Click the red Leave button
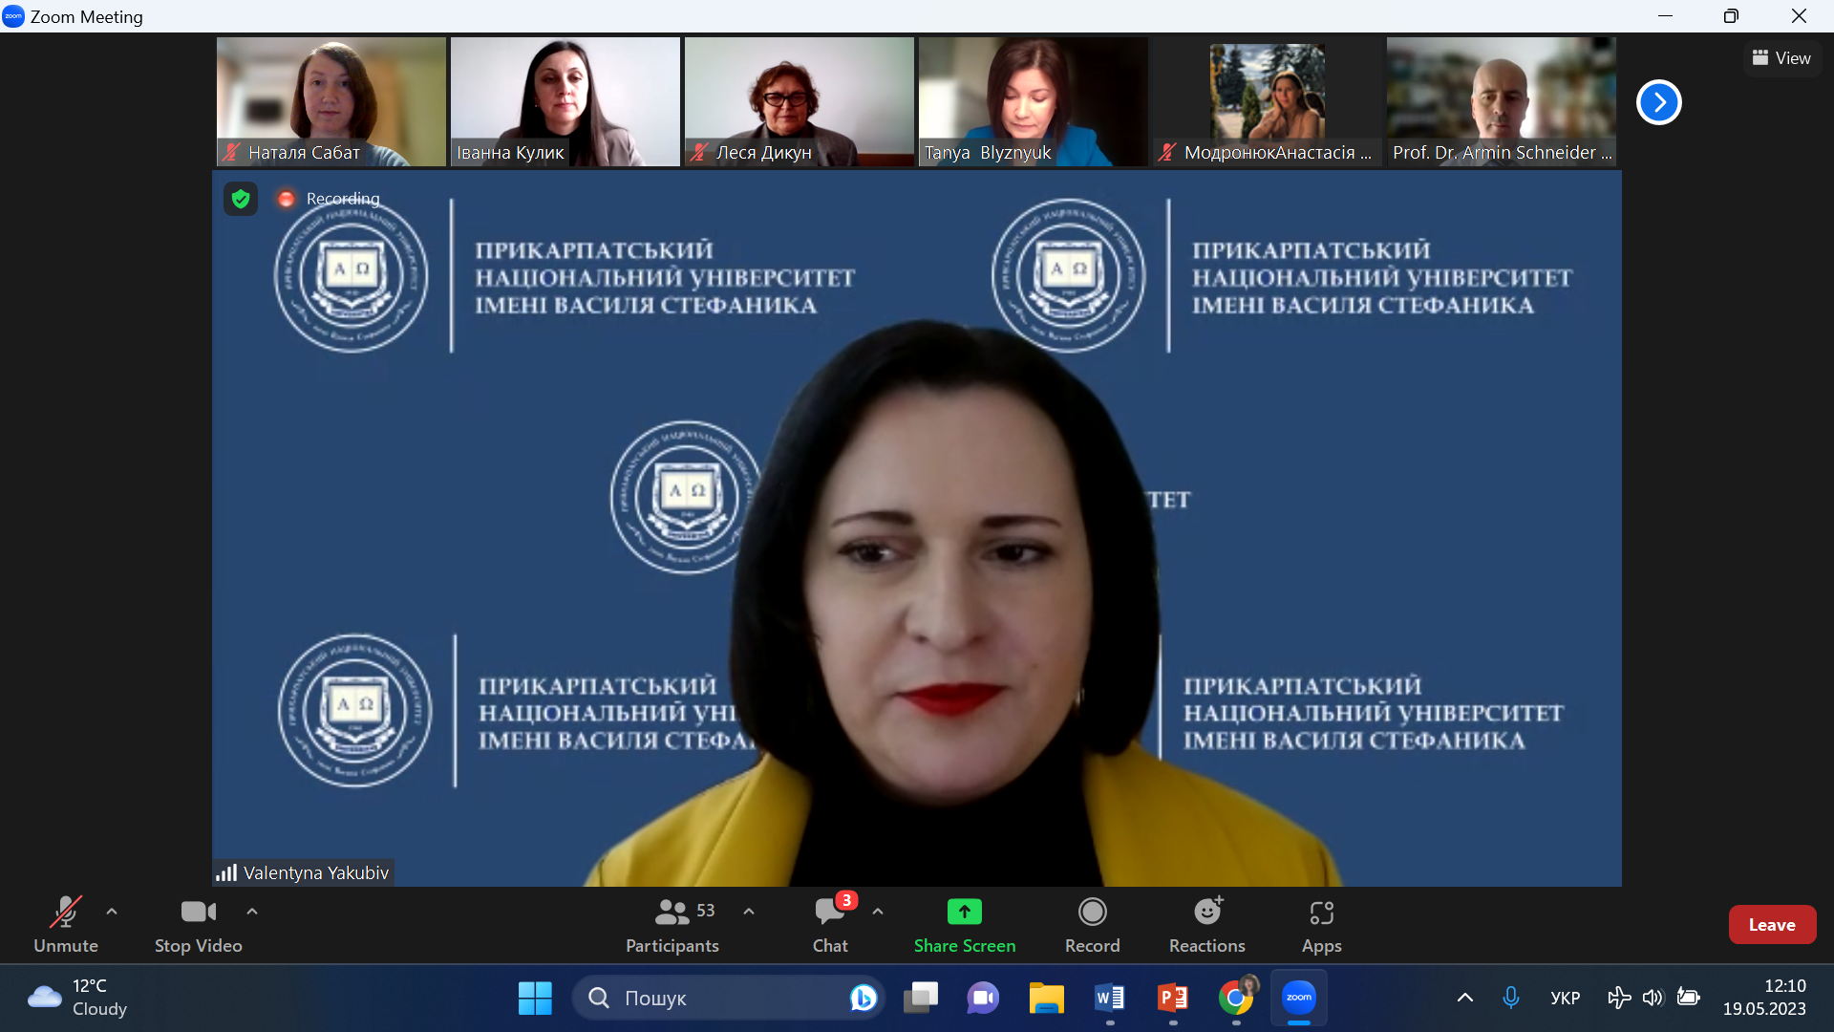This screenshot has height=1032, width=1834. point(1771,924)
